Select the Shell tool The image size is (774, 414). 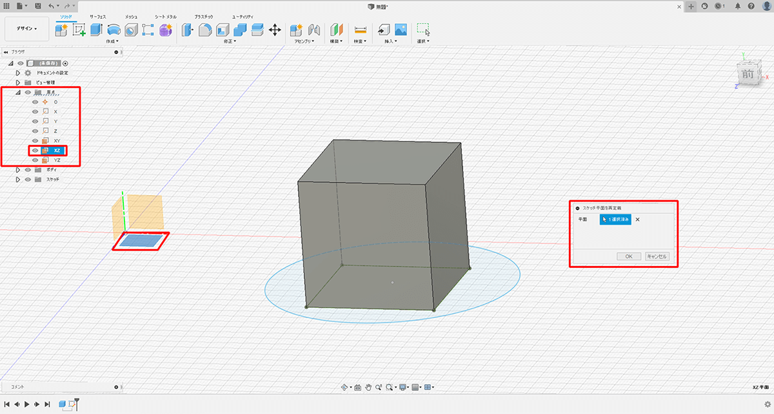[x=223, y=29]
